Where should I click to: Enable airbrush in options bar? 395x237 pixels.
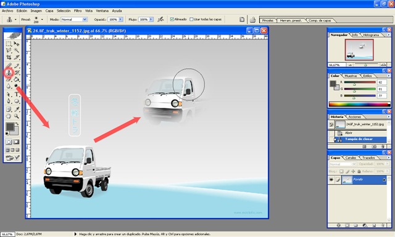pos(160,19)
